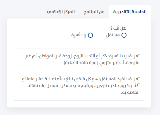Click the هل أنت ؟ question label

tap(118, 28)
